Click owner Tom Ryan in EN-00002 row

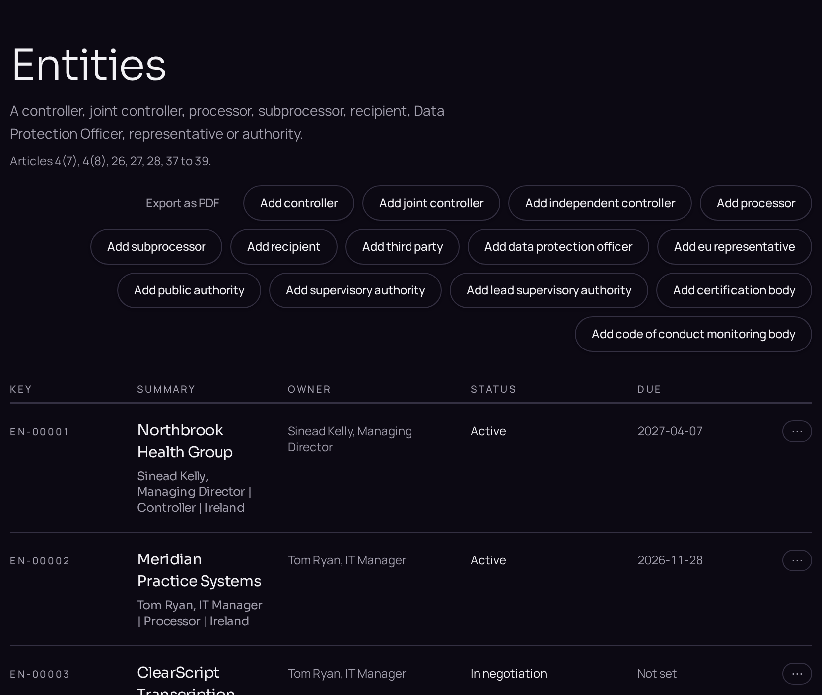(x=346, y=560)
